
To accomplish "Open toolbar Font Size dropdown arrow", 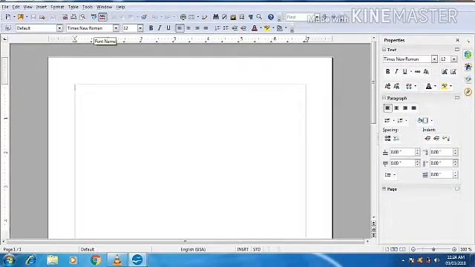I will [x=140, y=28].
